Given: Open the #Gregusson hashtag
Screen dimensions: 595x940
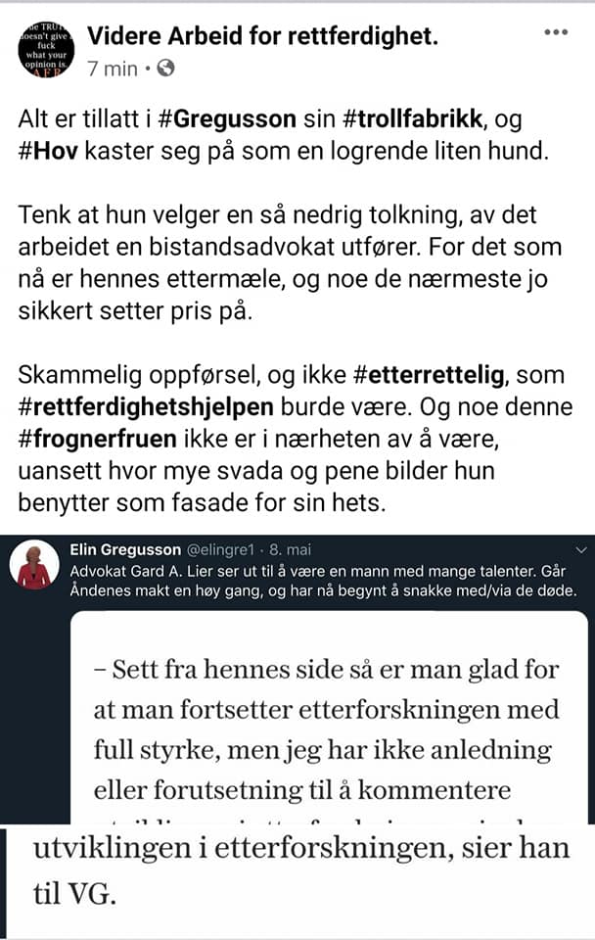Looking at the screenshot, I should point(228,118).
